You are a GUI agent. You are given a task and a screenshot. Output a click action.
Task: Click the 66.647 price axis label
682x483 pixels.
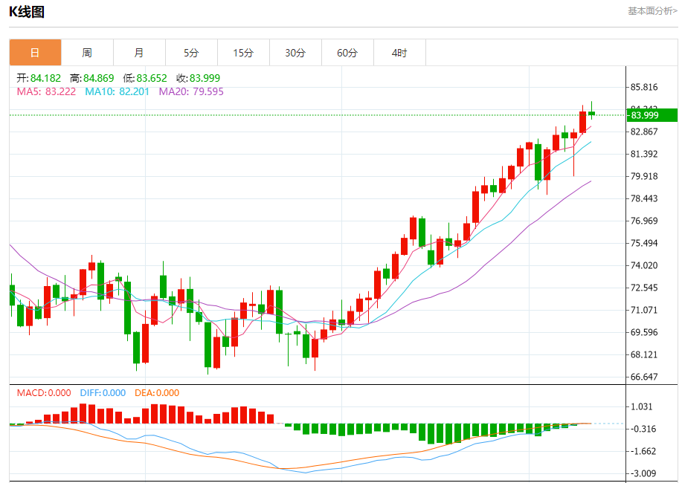[644, 377]
